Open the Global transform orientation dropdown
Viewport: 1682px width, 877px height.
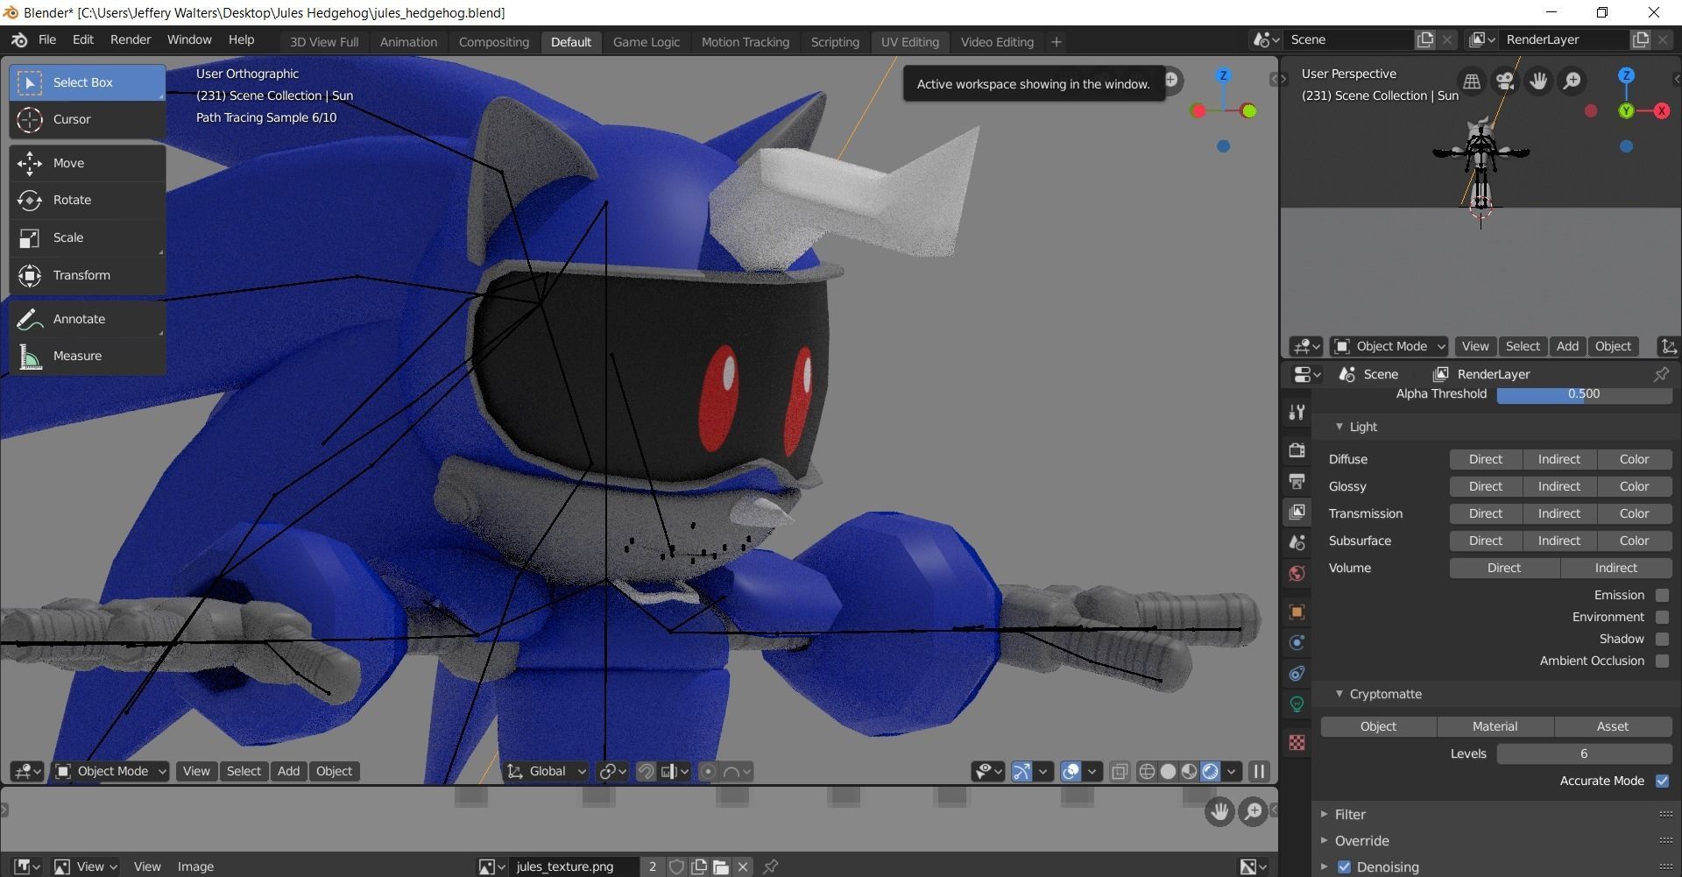tap(547, 771)
